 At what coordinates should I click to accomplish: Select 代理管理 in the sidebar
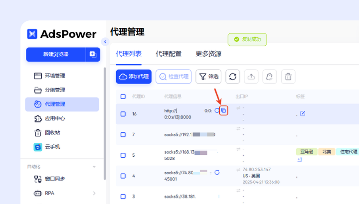62,104
